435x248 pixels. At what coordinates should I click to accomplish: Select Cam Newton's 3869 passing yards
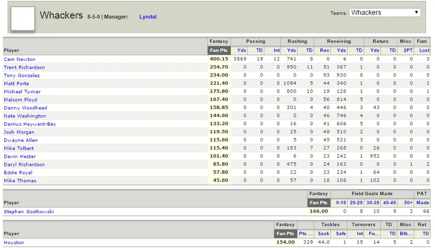240,59
